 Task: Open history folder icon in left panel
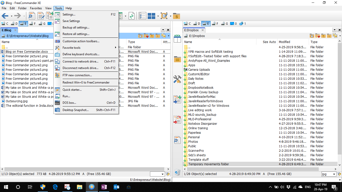tap(140, 36)
